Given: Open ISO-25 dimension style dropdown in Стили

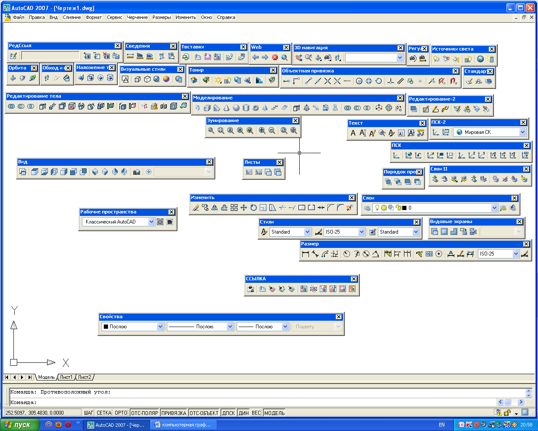Looking at the screenshot, I should (x=361, y=232).
